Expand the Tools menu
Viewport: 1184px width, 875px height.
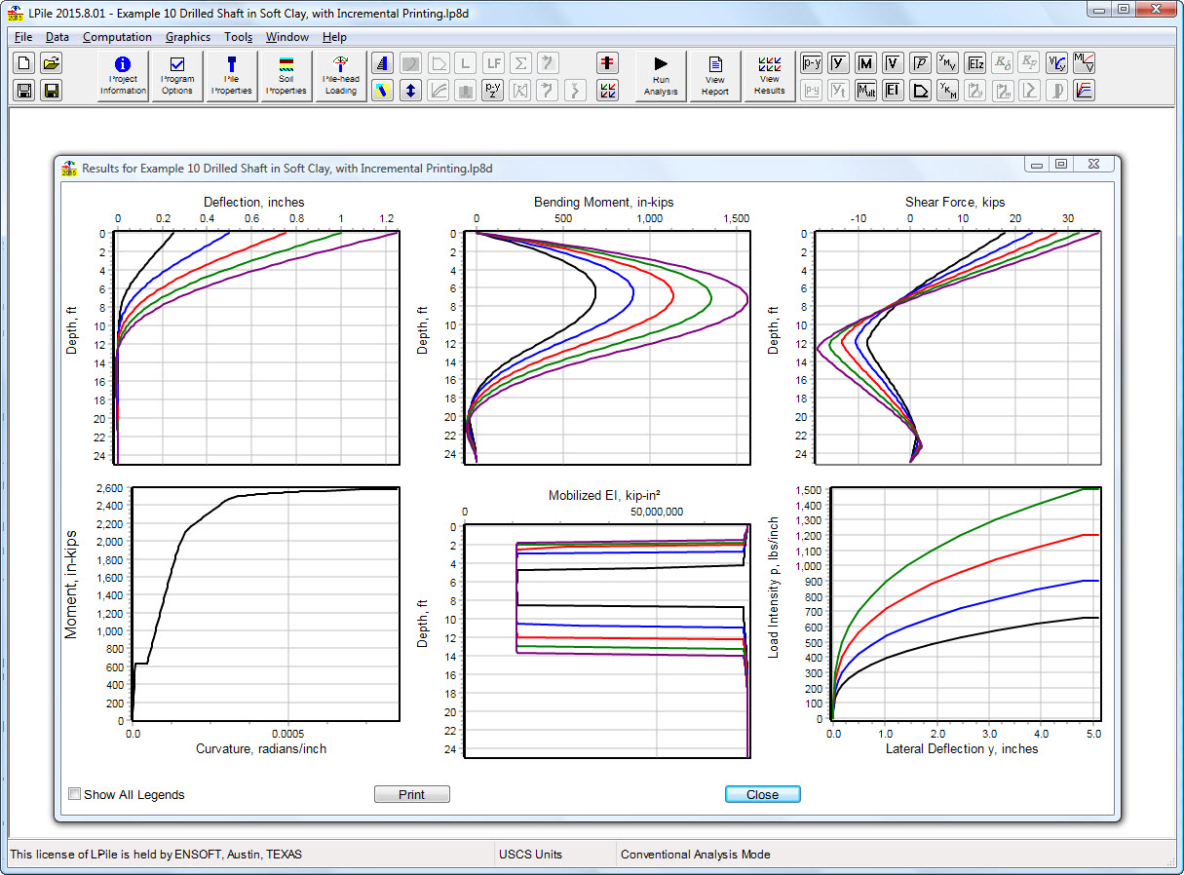coord(238,37)
